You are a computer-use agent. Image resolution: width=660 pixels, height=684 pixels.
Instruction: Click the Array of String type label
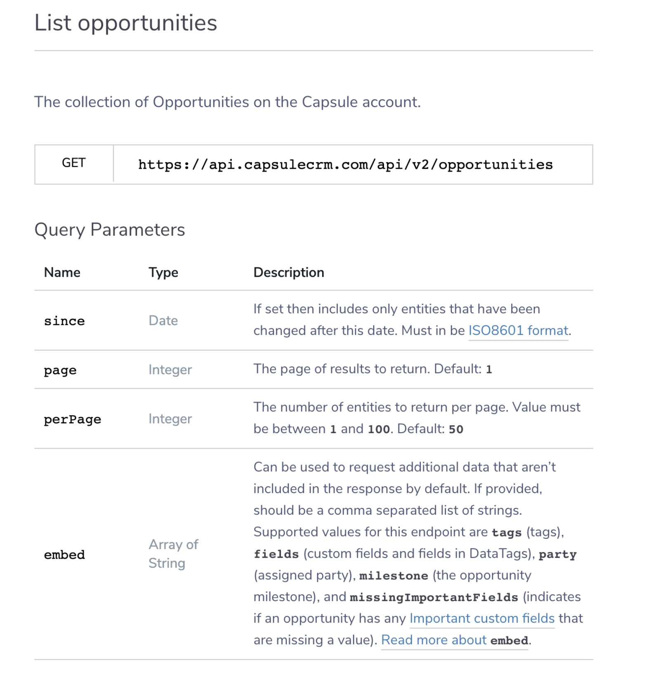(x=173, y=554)
